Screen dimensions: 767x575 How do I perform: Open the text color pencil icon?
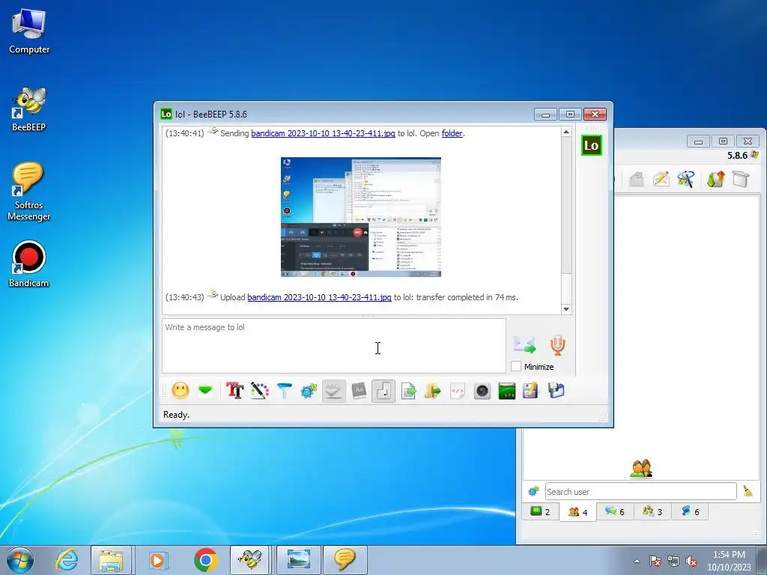[x=260, y=391]
